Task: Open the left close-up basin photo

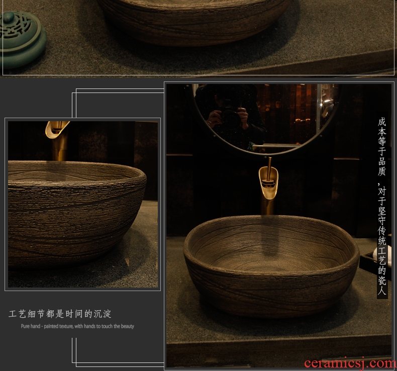Action: [83, 204]
